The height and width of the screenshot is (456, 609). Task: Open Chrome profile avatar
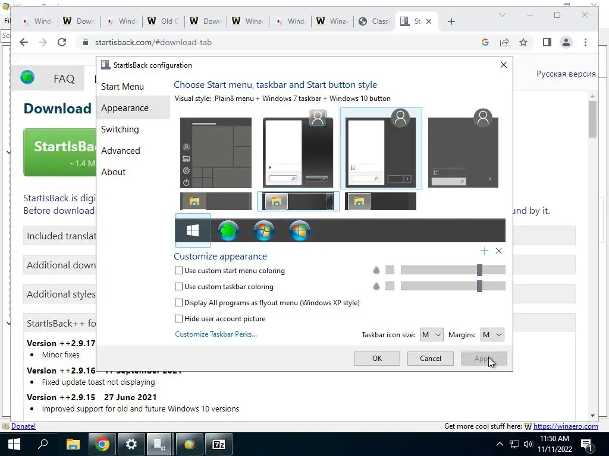566,42
